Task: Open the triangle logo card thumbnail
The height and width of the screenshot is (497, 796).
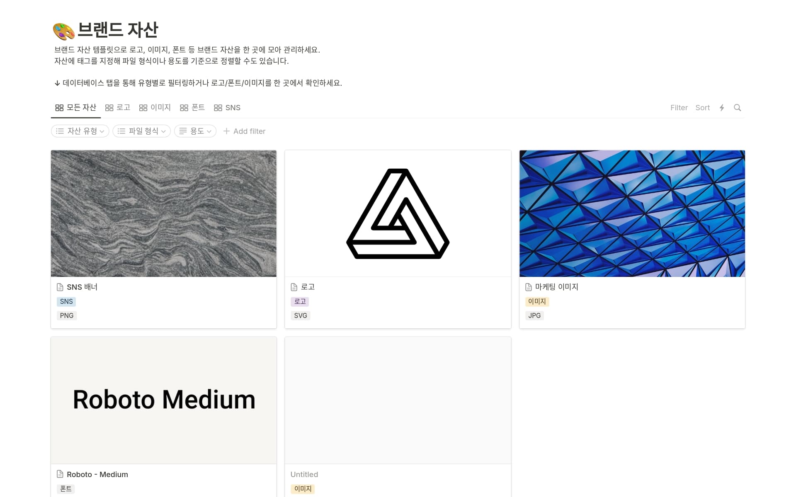Action: click(x=398, y=213)
